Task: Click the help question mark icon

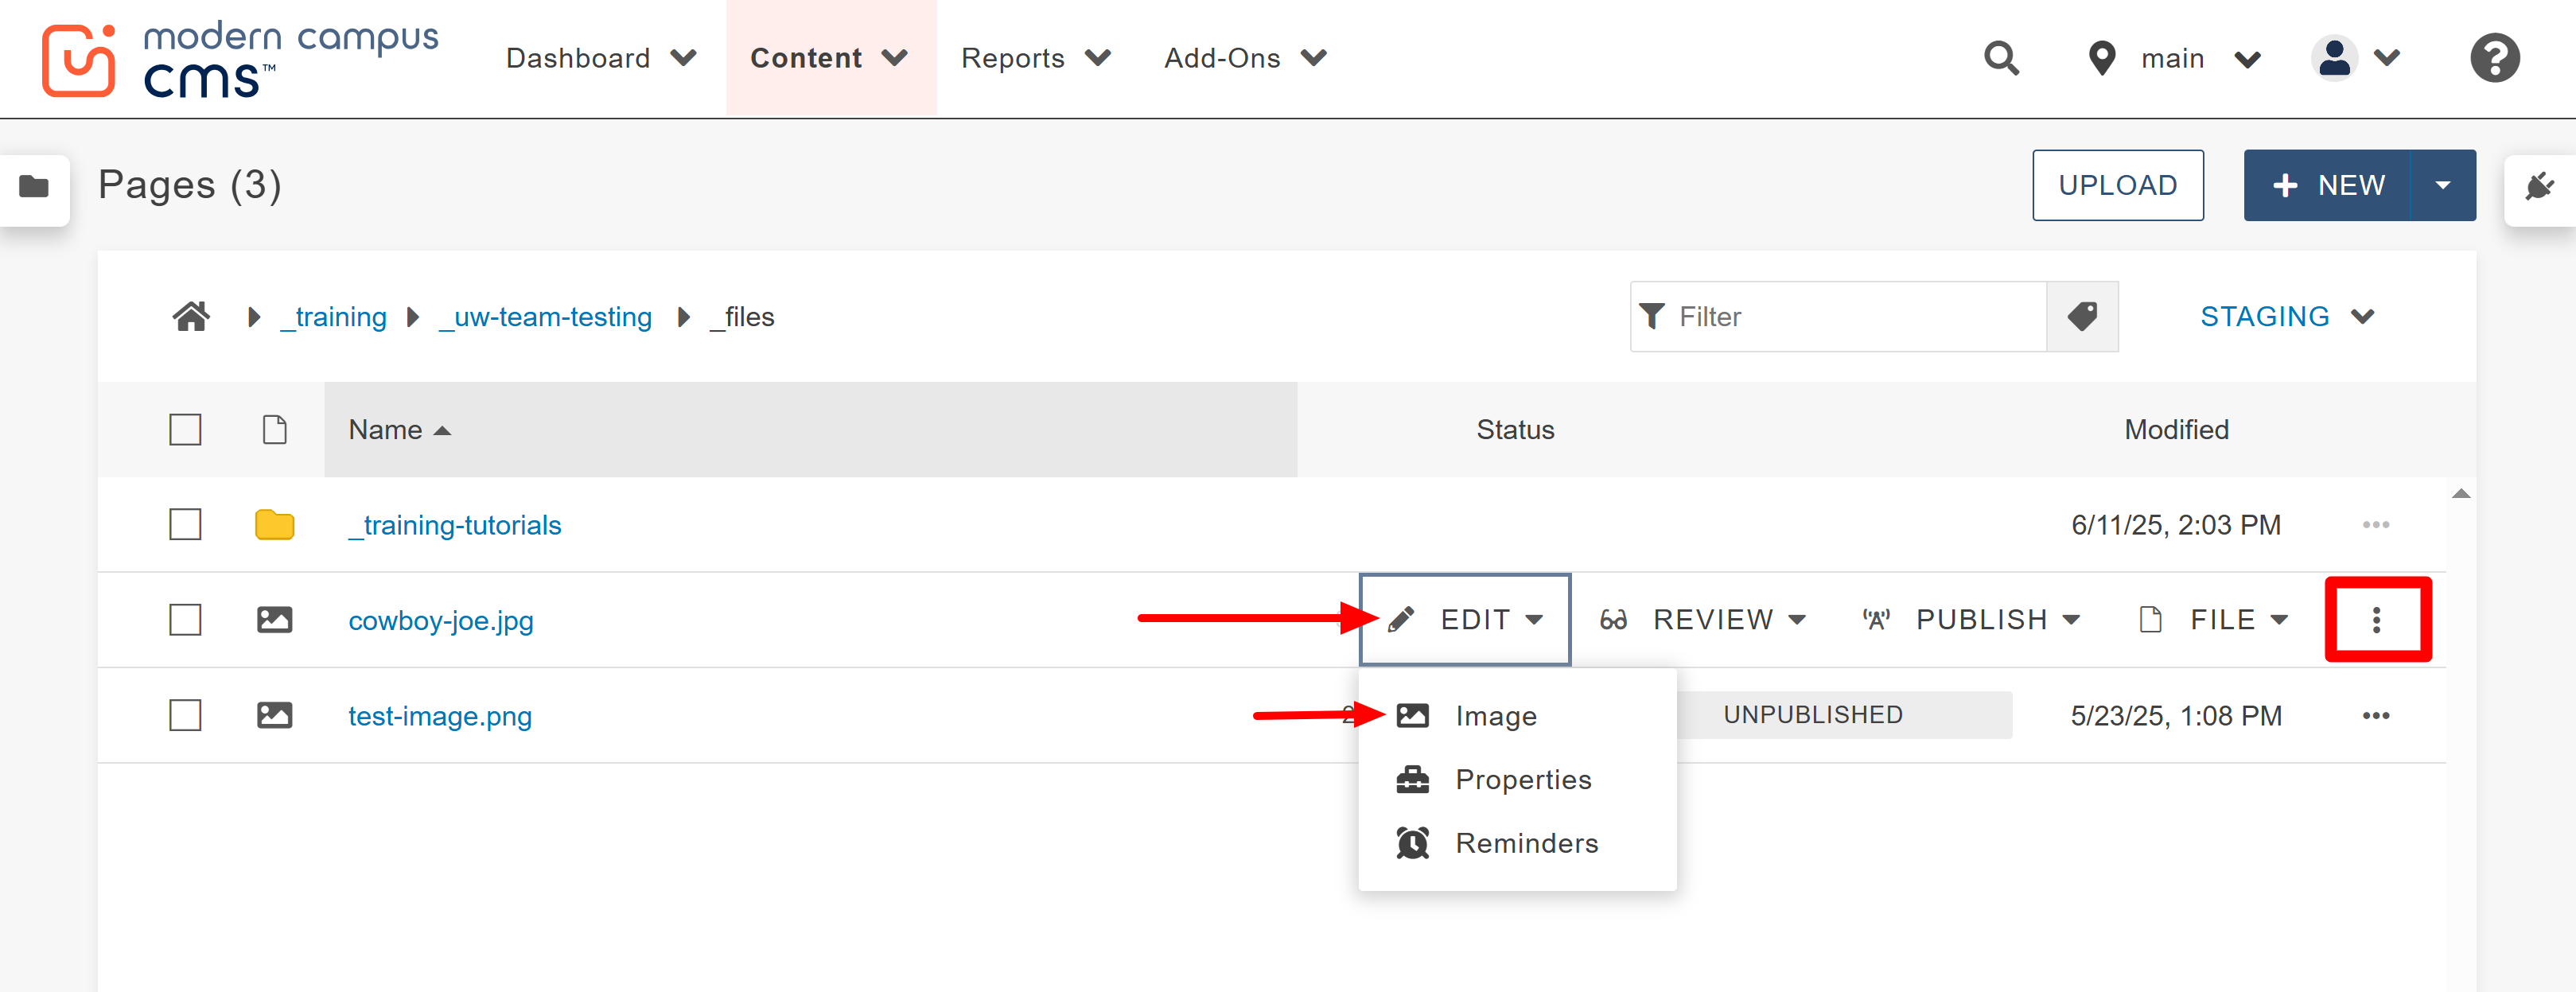Action: coord(2494,58)
